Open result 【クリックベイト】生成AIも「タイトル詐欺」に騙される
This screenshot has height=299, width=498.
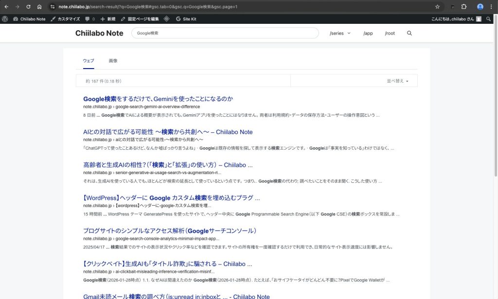point(168,264)
